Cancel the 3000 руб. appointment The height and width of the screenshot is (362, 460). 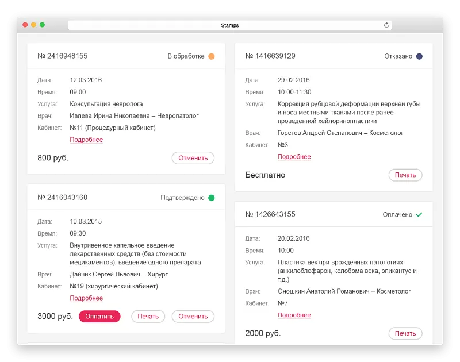pos(193,316)
